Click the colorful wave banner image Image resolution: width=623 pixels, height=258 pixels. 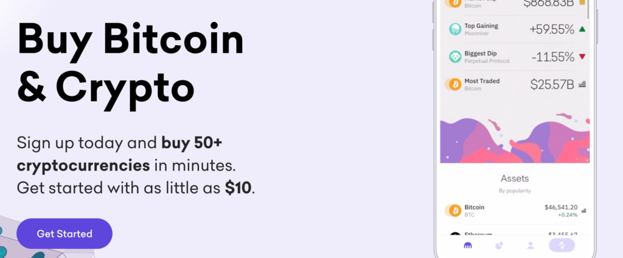pos(515,138)
